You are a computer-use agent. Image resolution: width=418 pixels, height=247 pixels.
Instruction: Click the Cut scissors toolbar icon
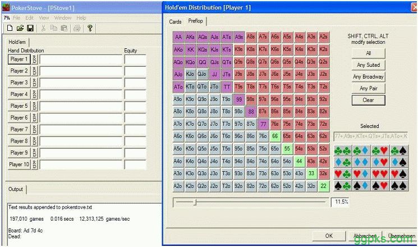point(43,28)
